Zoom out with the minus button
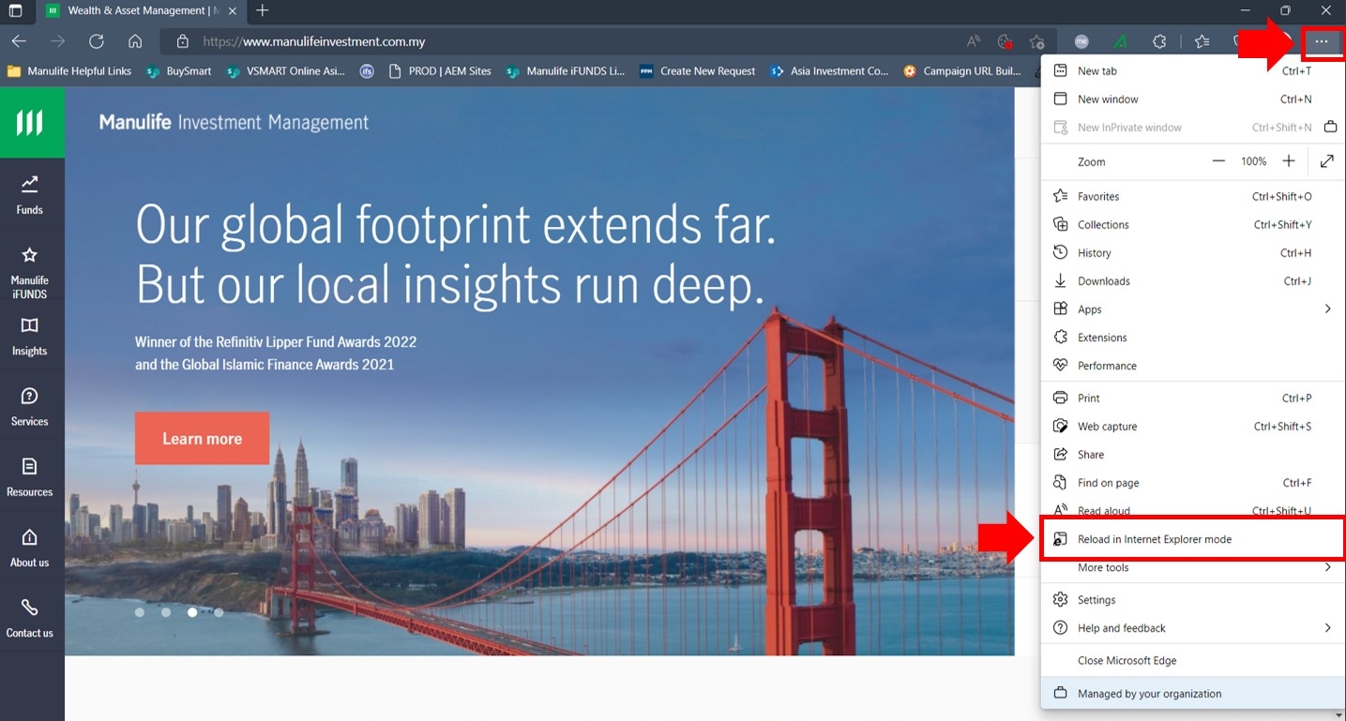Screen dimensions: 1346x721 pyautogui.click(x=1218, y=161)
